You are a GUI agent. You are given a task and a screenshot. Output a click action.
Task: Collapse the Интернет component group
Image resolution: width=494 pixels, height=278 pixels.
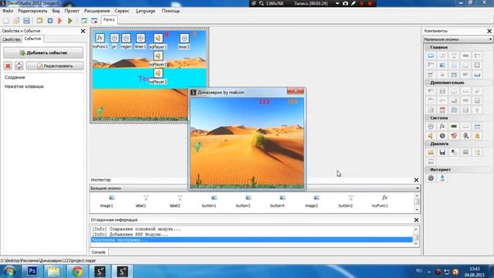[x=427, y=170]
